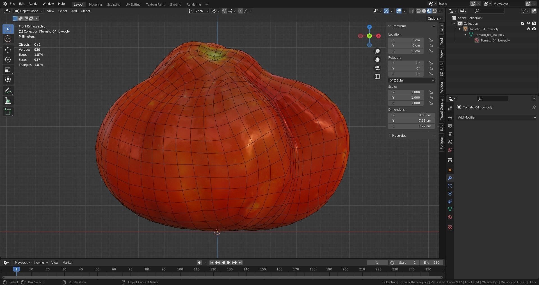Switch to the UV Editing workspace tab
The width and height of the screenshot is (539, 285).
click(133, 4)
